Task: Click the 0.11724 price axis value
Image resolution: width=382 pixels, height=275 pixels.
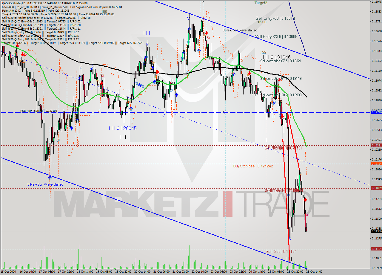Action: point(377,199)
